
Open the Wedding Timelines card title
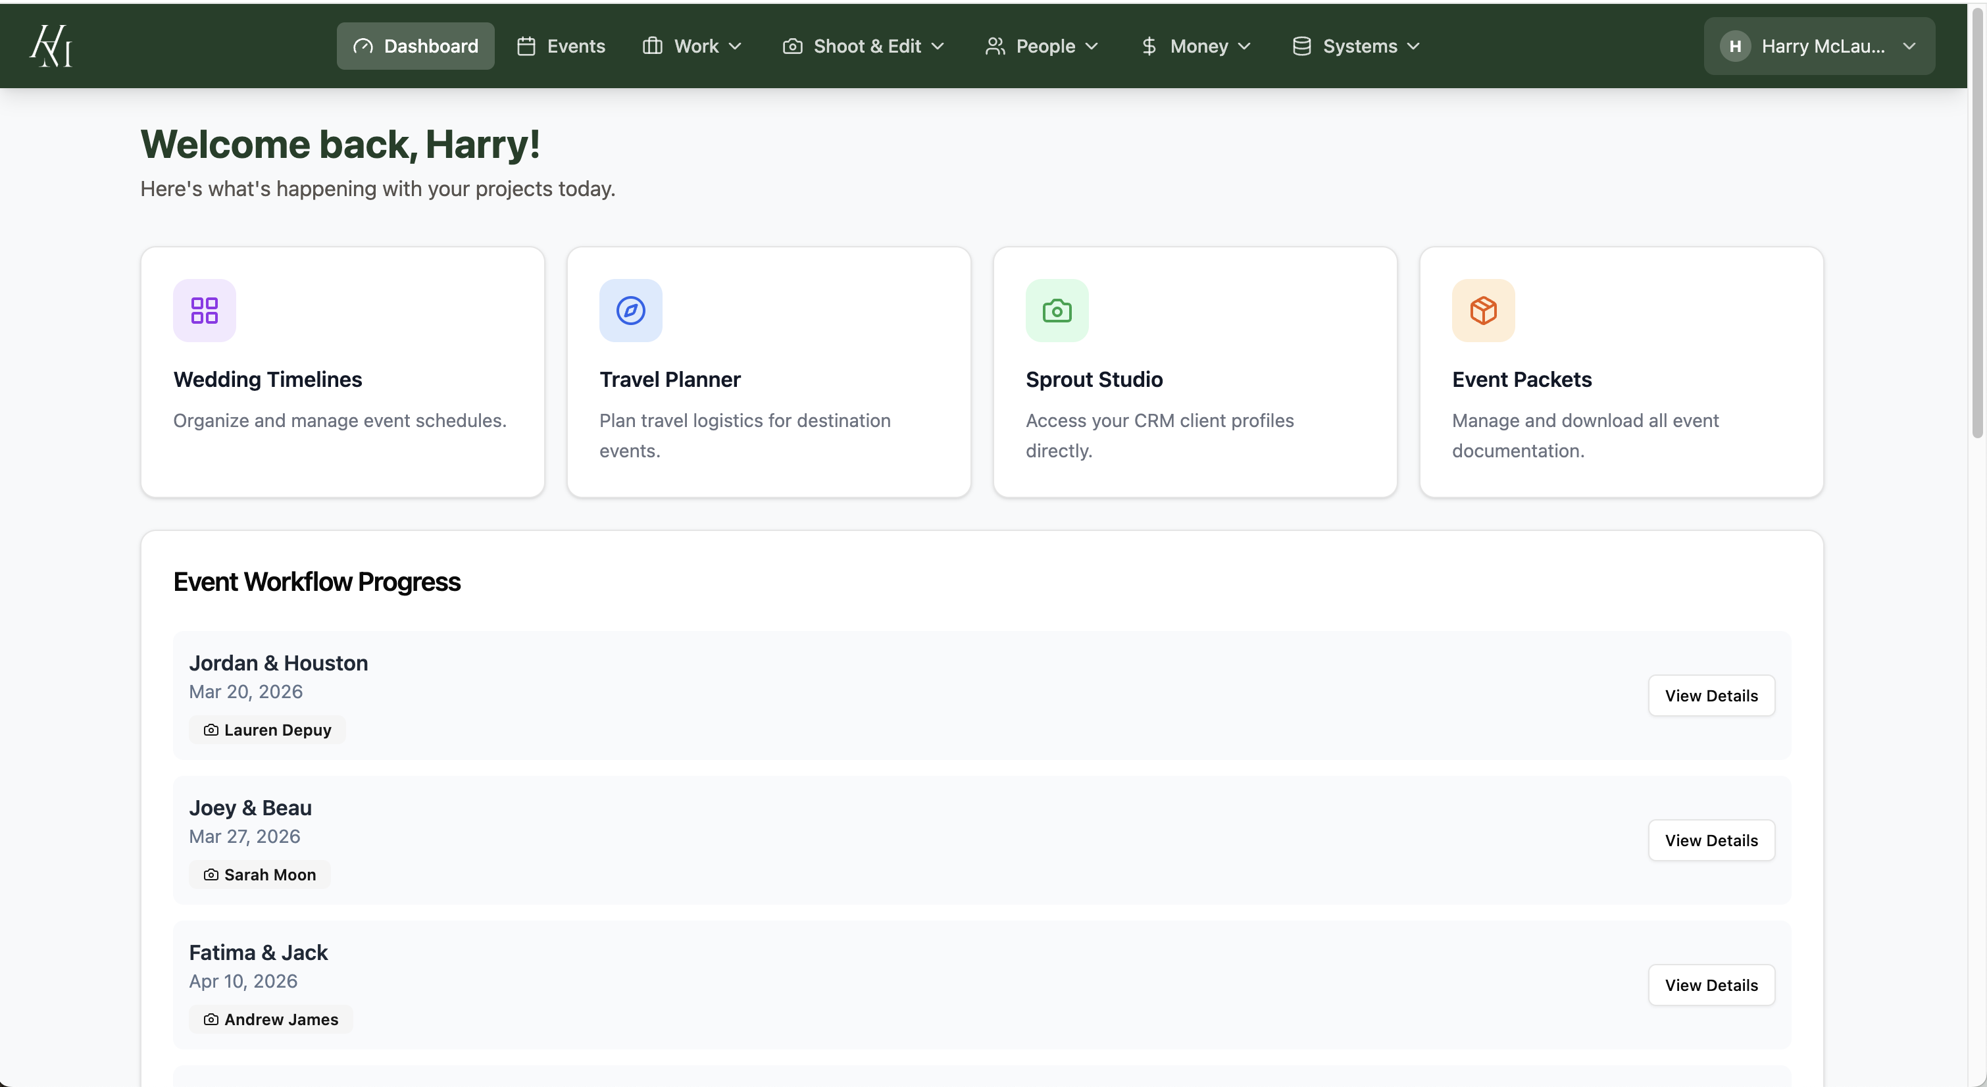click(x=268, y=380)
